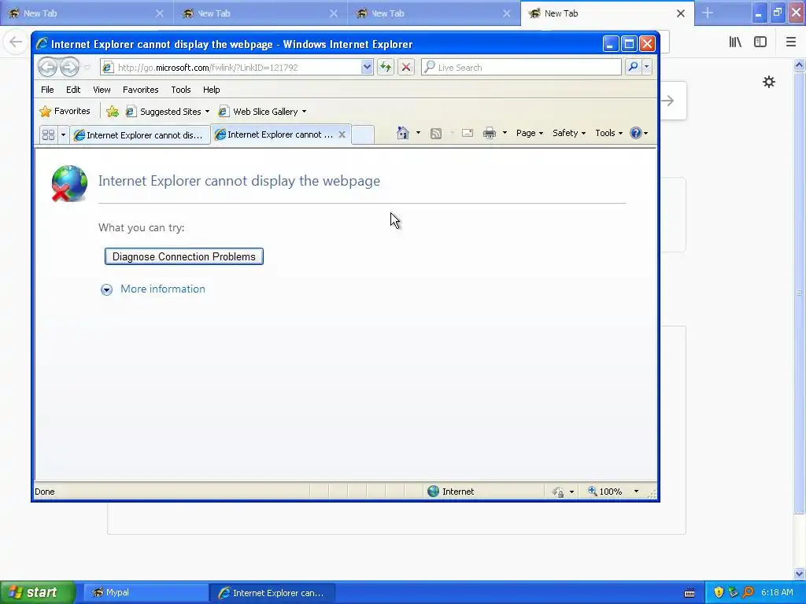Click the More information link
The image size is (806, 604).
[x=162, y=289]
